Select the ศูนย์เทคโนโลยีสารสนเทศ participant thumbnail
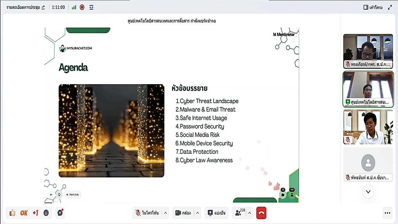 pyautogui.click(x=368, y=89)
